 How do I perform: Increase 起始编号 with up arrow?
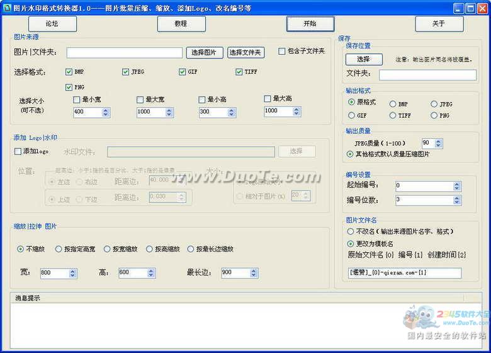pyautogui.click(x=457, y=184)
